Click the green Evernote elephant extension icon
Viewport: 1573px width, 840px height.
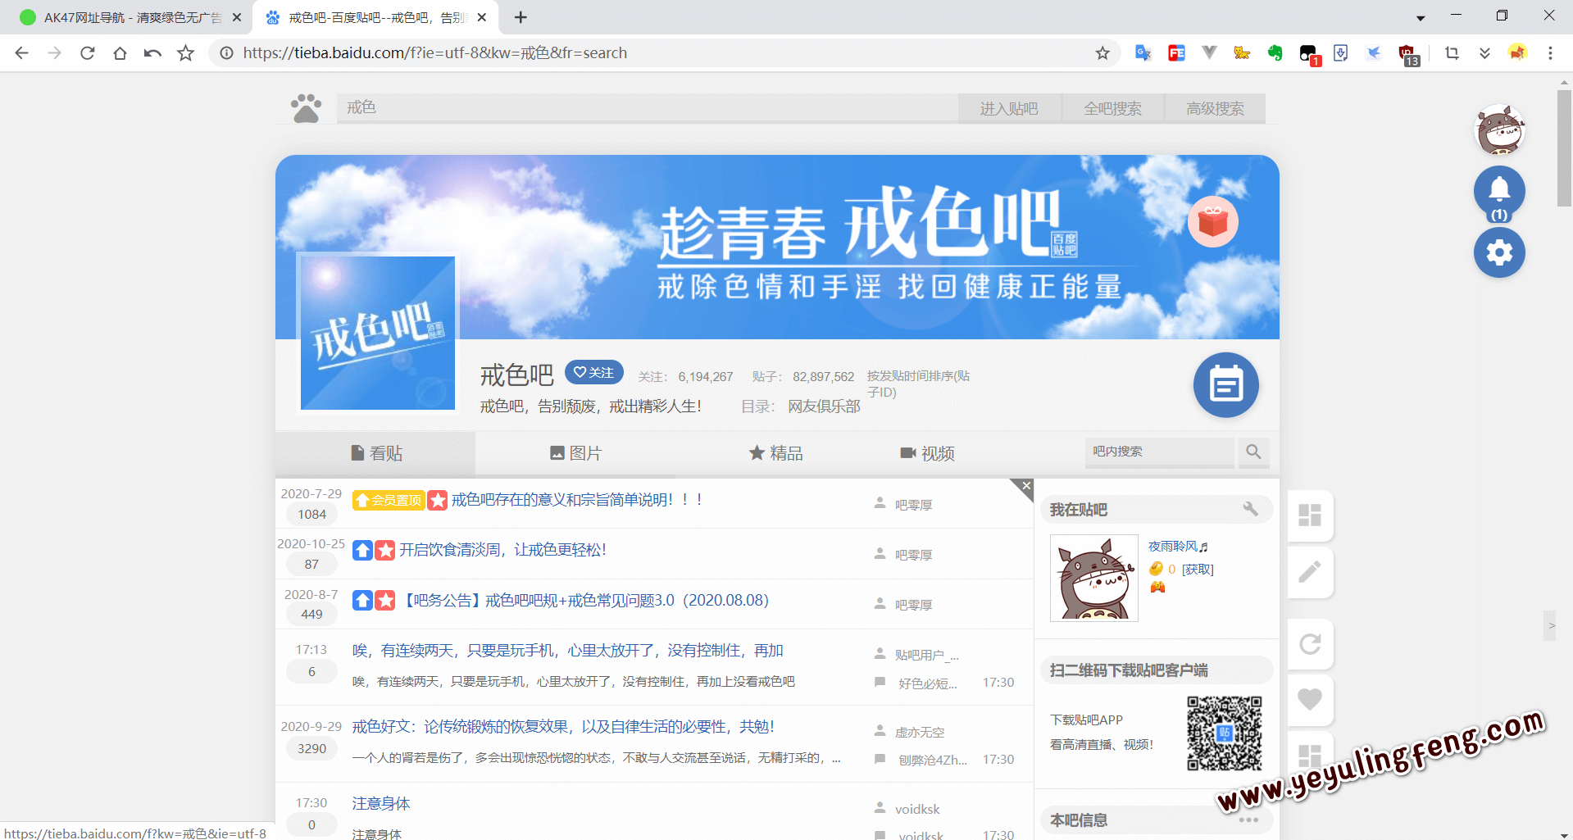1275,53
